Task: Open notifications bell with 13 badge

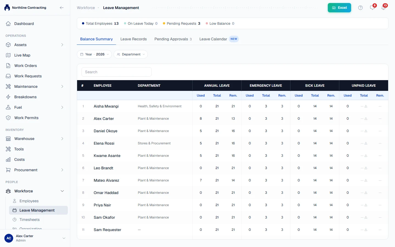Action: coord(383,8)
